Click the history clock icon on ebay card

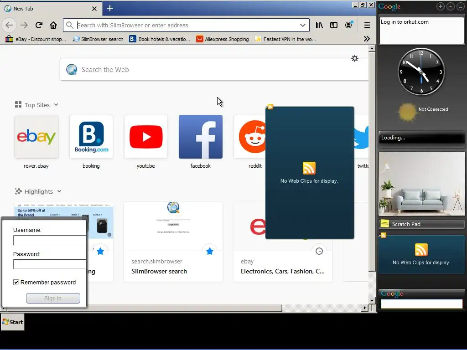[319, 251]
